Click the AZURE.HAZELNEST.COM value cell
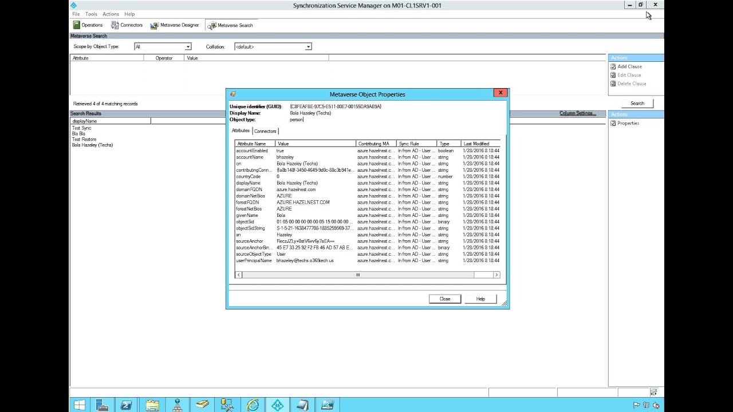 [303, 202]
